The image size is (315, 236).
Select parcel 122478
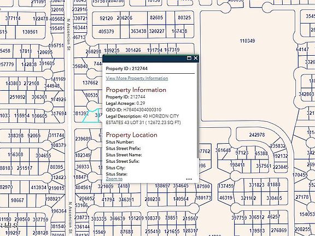coord(40,19)
